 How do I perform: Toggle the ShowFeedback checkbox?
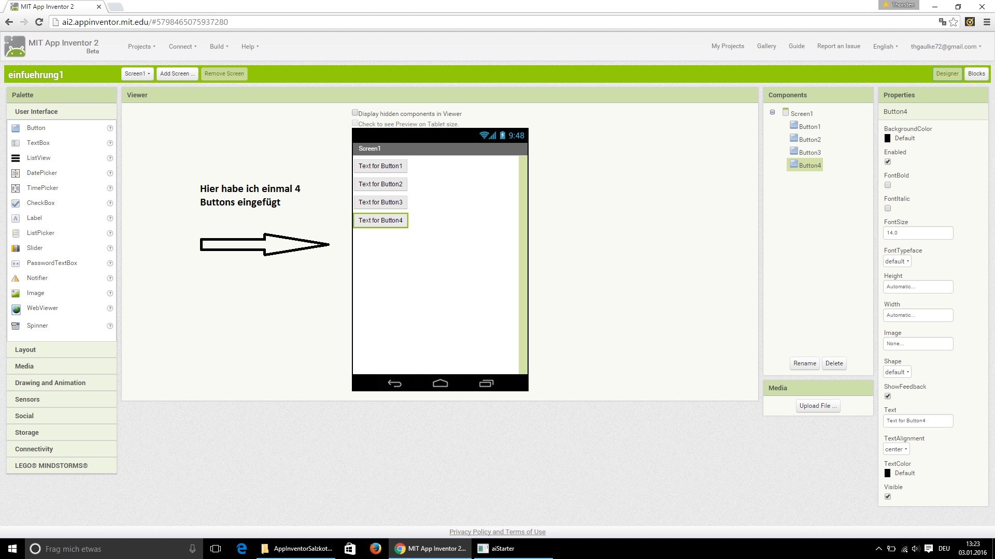pos(888,396)
